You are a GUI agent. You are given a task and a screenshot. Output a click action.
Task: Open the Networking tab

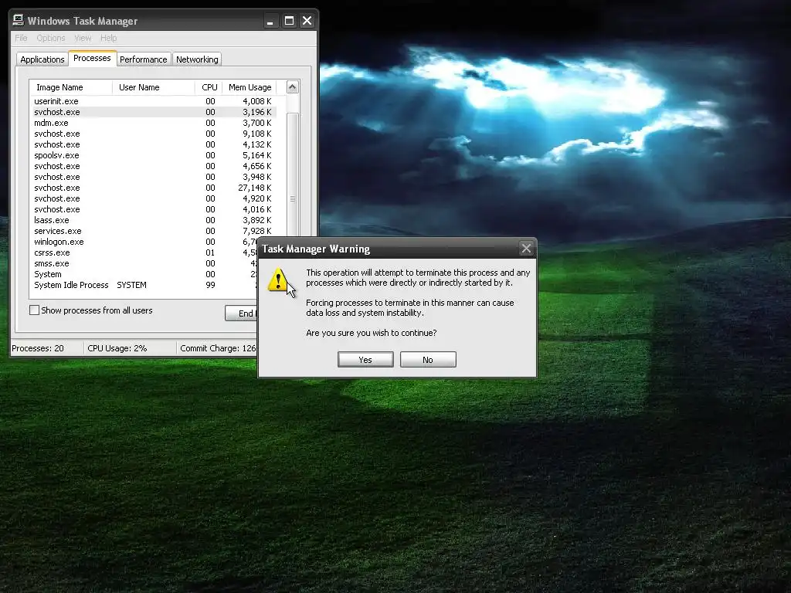pyautogui.click(x=197, y=59)
